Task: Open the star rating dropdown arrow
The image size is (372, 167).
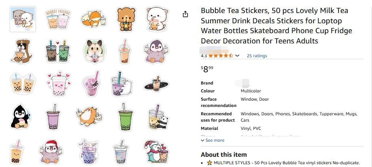Action: coord(237,56)
